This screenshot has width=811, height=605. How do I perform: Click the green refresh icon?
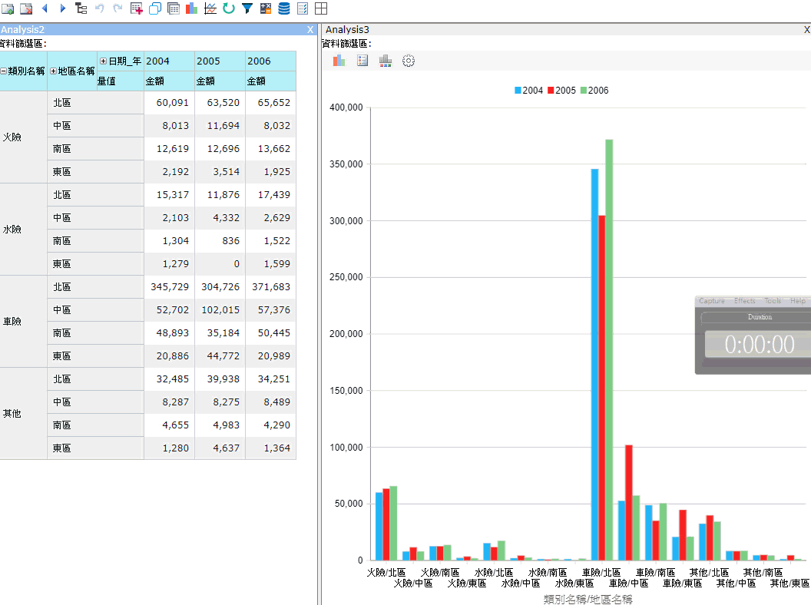[228, 8]
